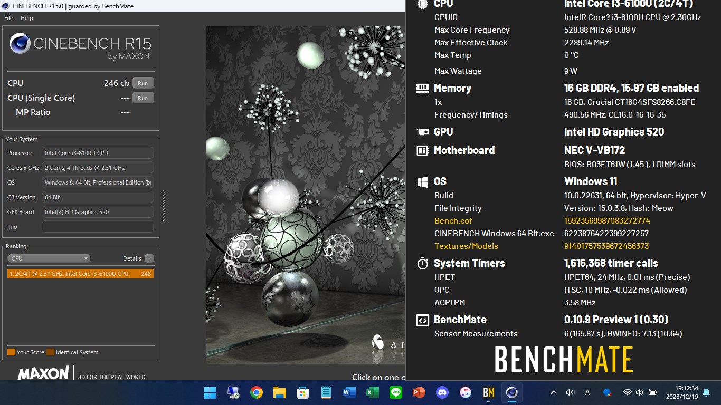The image size is (721, 405).
Task: Open the Wi-Fi network tray icon
Action: pyautogui.click(x=627, y=392)
